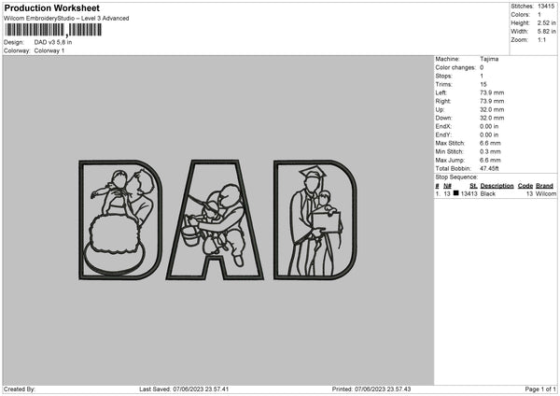Click the Production Worksheet title
The width and height of the screenshot is (560, 396).
pos(51,7)
